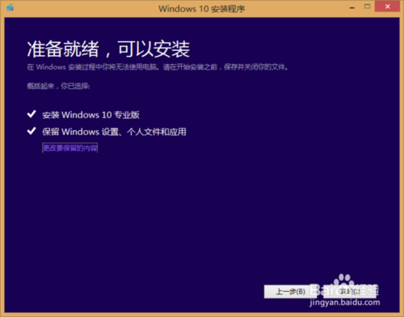Click the text 保留 Windows 设置、个人文件和应用
This screenshot has width=404, height=317.
tap(114, 132)
